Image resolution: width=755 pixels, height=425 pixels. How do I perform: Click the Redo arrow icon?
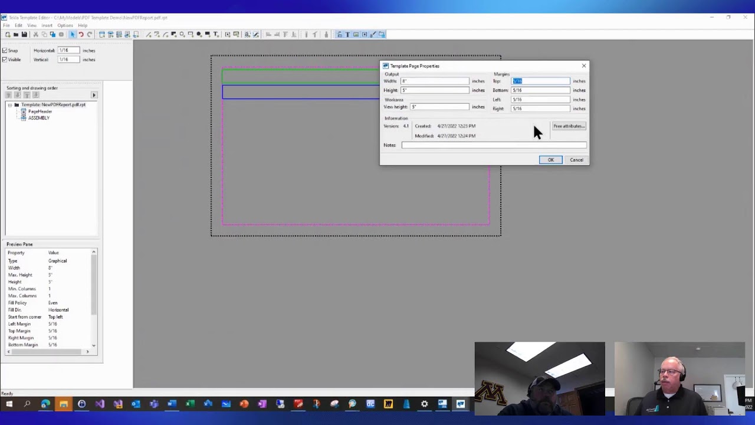pyautogui.click(x=90, y=34)
